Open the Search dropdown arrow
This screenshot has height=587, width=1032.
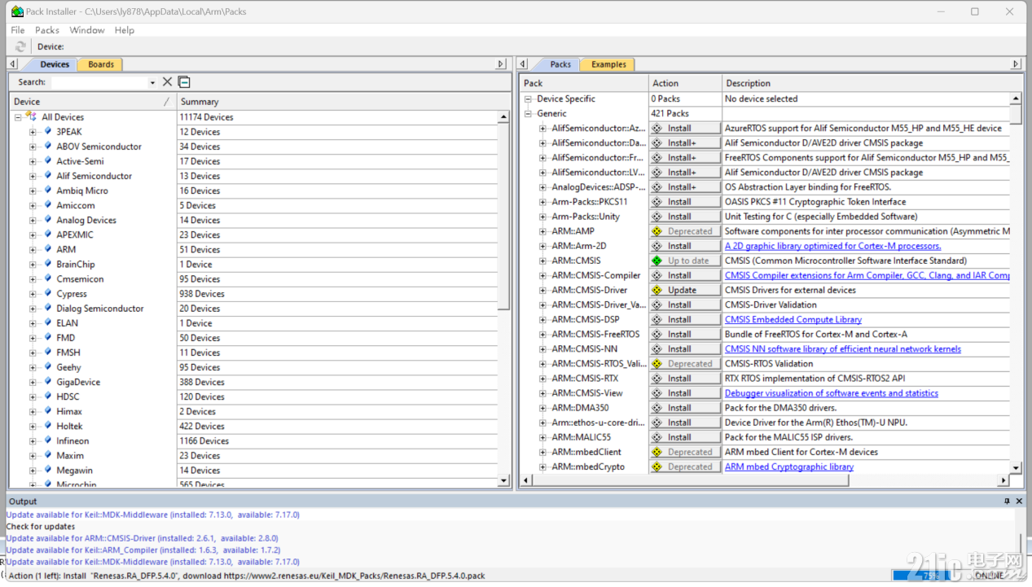coord(152,81)
